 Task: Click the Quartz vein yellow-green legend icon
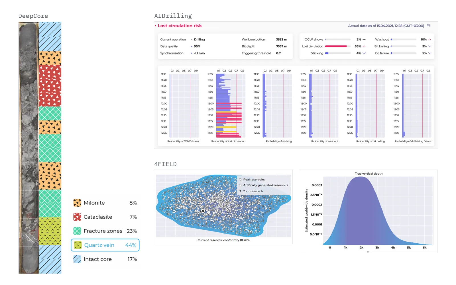(78, 245)
